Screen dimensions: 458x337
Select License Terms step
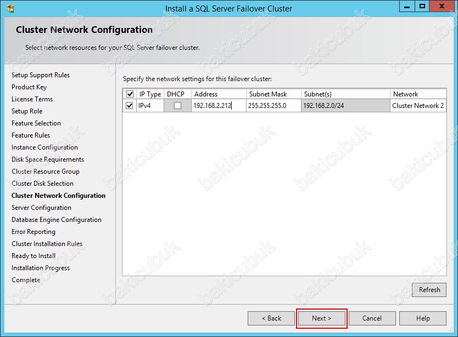click(x=32, y=99)
